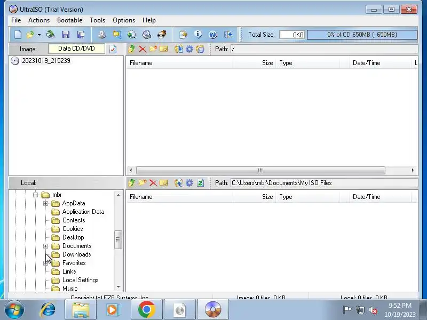Click the folder icon after the gear in image toolbar
Image resolution: width=427 pixels, height=320 pixels.
pos(200,49)
